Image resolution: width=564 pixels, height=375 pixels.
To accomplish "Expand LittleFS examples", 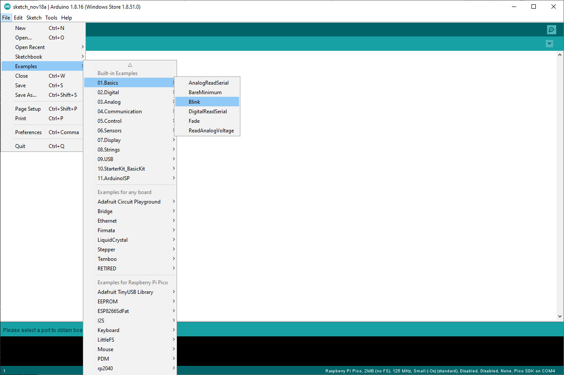I will click(130, 339).
